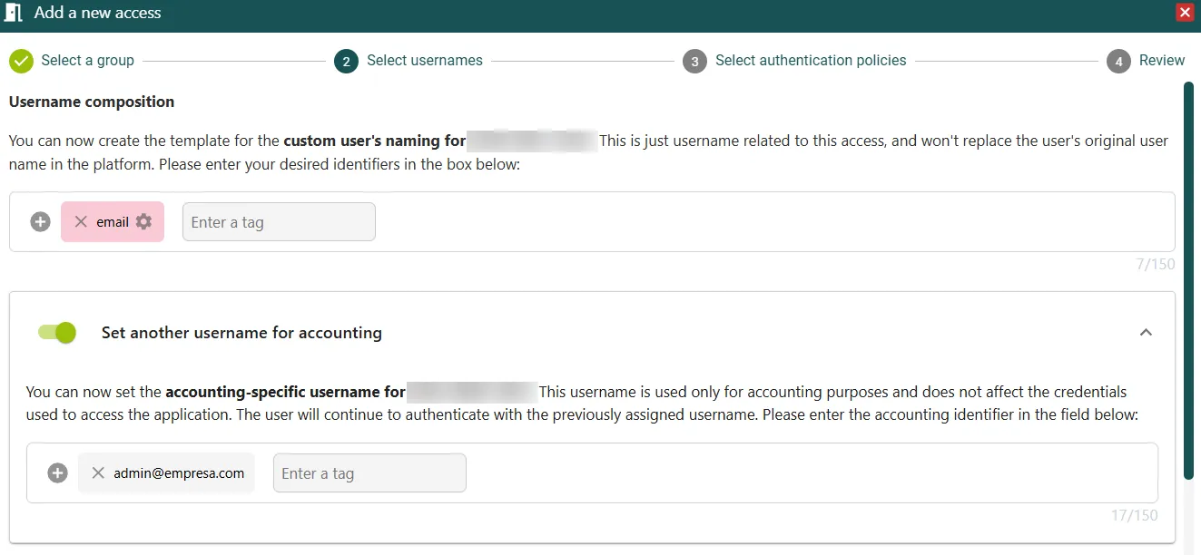Click the Add a new access title
This screenshot has width=1201, height=555.
tap(98, 13)
